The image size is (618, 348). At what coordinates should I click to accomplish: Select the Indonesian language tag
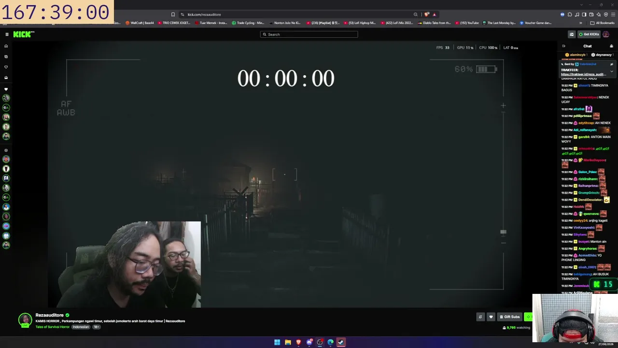tap(81, 327)
